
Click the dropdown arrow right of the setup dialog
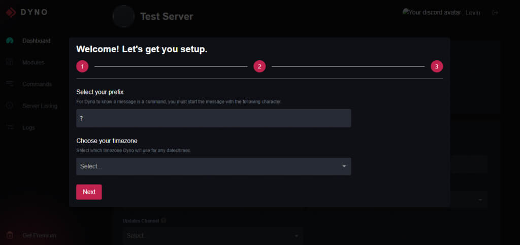[480, 200]
